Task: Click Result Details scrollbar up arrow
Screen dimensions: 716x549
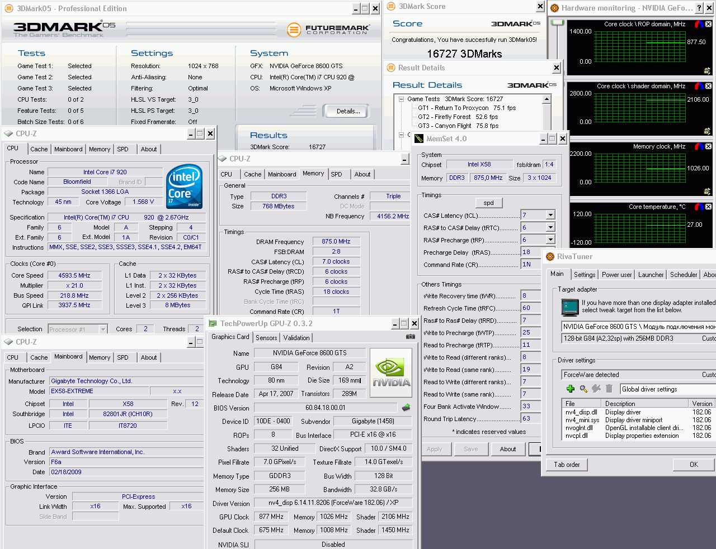Action: (x=547, y=99)
